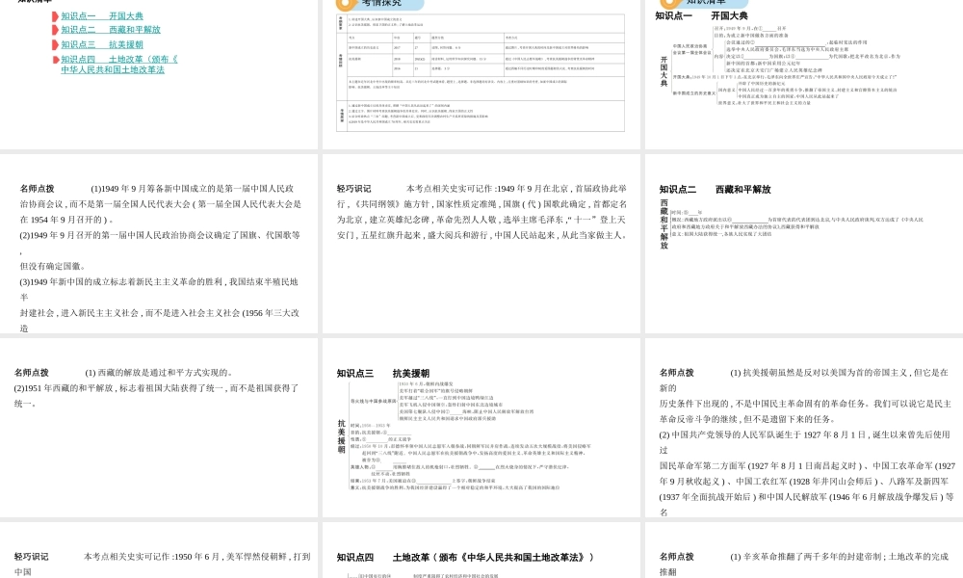Open the 知识点一 开国大典 link
The width and height of the screenshot is (963, 578).
coord(102,16)
